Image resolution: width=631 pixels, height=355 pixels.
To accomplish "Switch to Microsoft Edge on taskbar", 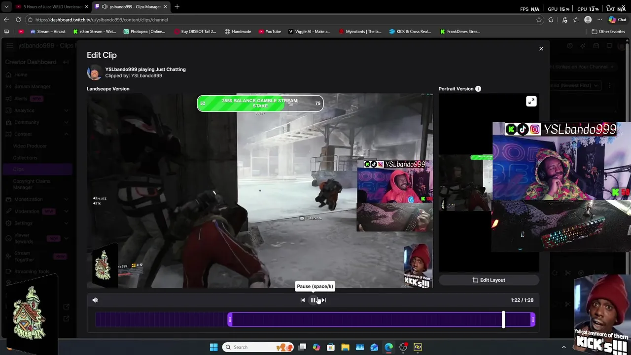I will tap(389, 347).
